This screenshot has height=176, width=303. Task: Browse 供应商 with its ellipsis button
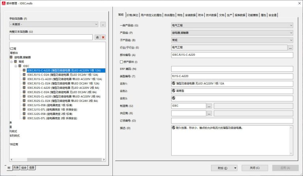(209, 113)
